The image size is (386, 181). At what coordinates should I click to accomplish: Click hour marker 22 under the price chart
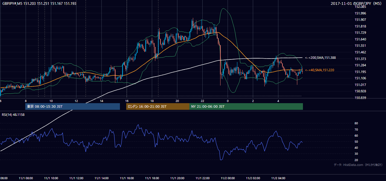202,101
